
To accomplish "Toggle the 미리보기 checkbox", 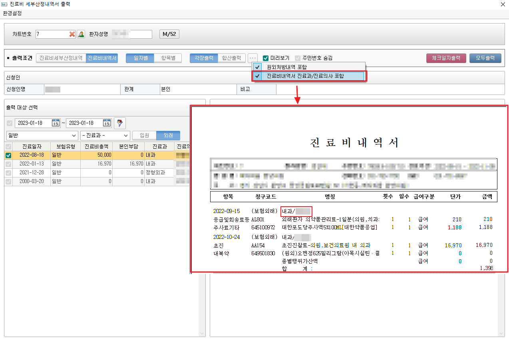I will pos(266,58).
